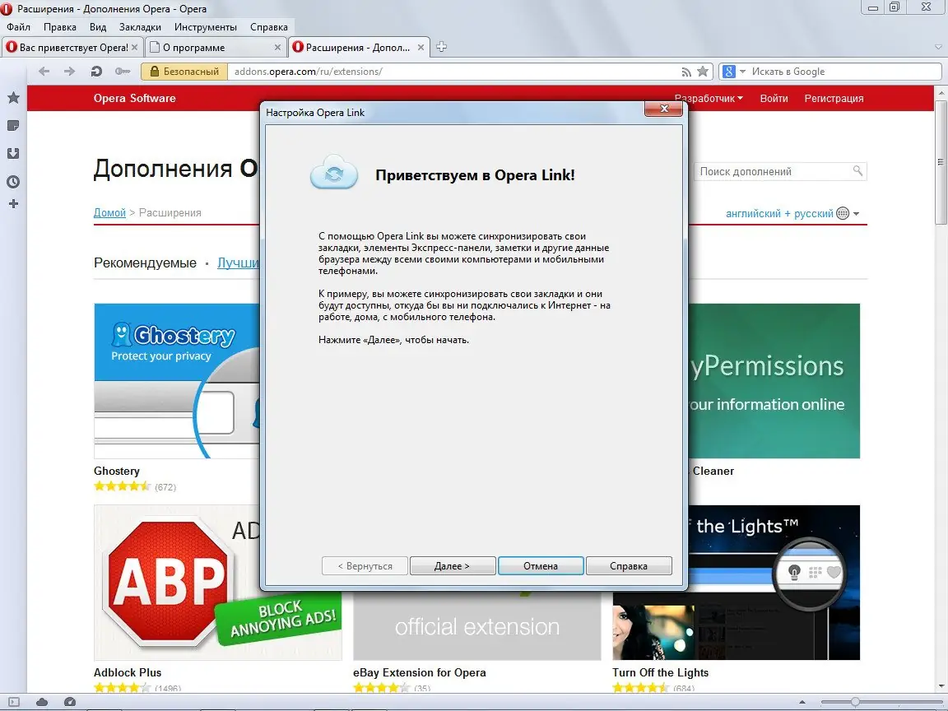Click the Войти link
948x711 pixels.
(x=774, y=99)
